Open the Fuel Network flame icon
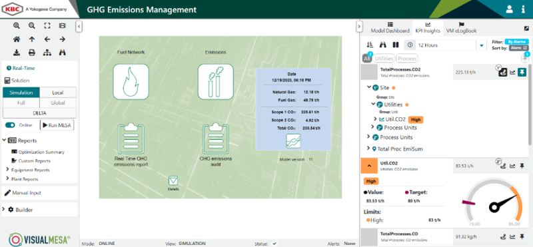 coord(131,82)
